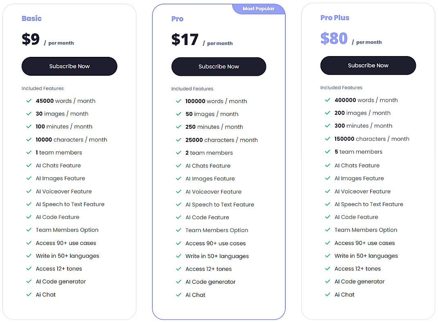Click the green check beside Pro Plus 400000 words
Viewport: 438px width, 322px height.
pyautogui.click(x=327, y=100)
